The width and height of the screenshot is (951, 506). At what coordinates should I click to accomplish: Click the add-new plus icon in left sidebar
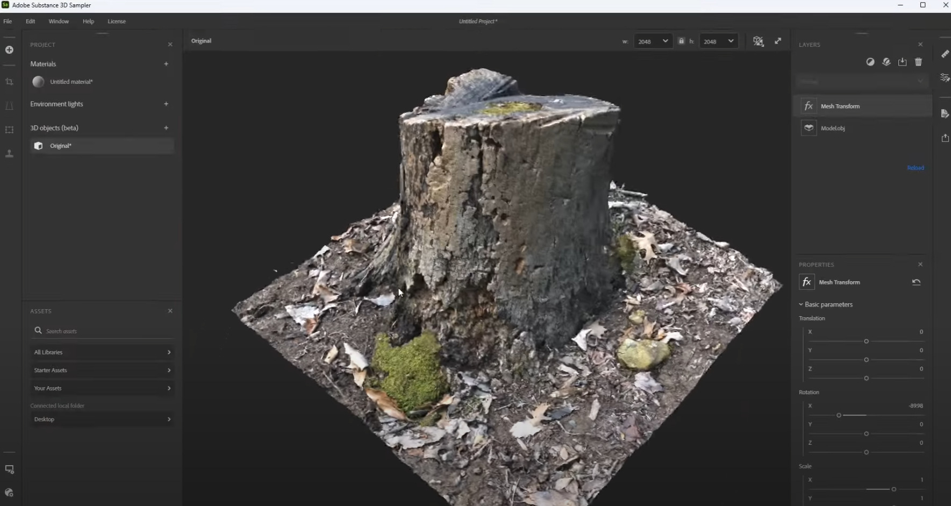pos(9,49)
